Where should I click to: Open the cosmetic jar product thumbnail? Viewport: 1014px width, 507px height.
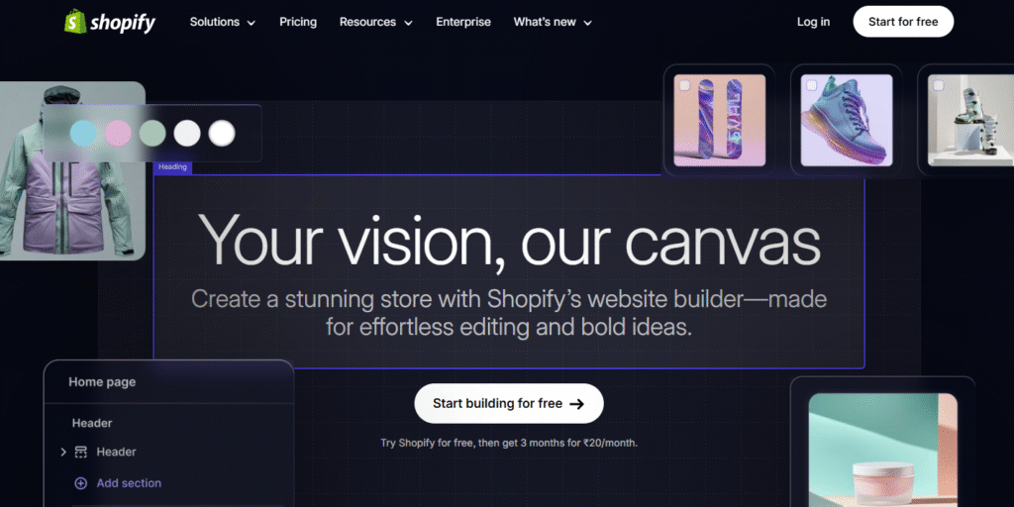point(882,451)
